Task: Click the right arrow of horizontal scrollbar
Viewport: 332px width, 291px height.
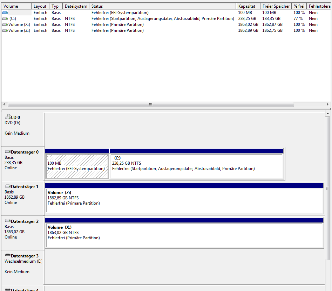Action: click(x=327, y=104)
